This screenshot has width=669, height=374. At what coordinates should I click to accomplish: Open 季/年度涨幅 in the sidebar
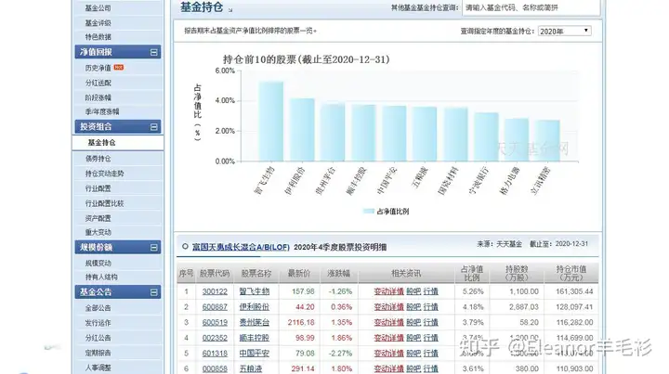click(x=102, y=111)
